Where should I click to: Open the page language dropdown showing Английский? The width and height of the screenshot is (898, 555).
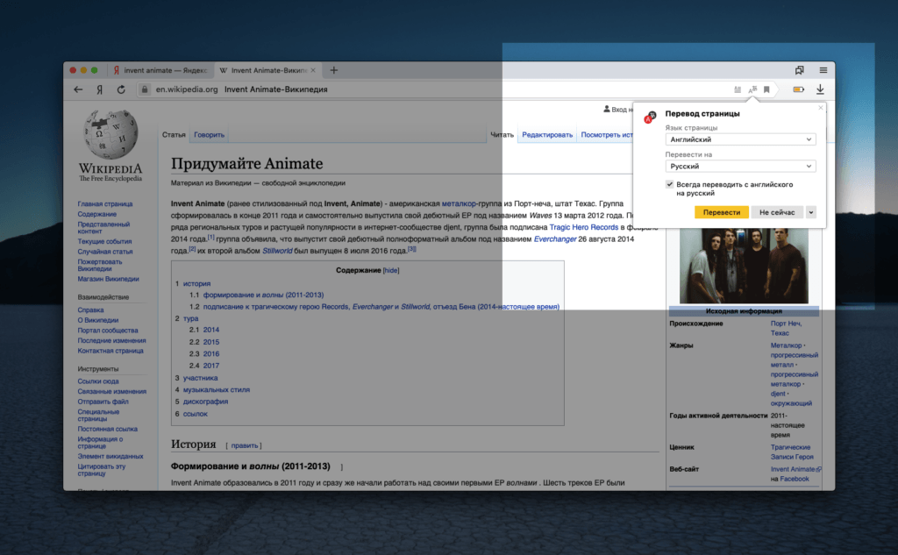pyautogui.click(x=740, y=139)
